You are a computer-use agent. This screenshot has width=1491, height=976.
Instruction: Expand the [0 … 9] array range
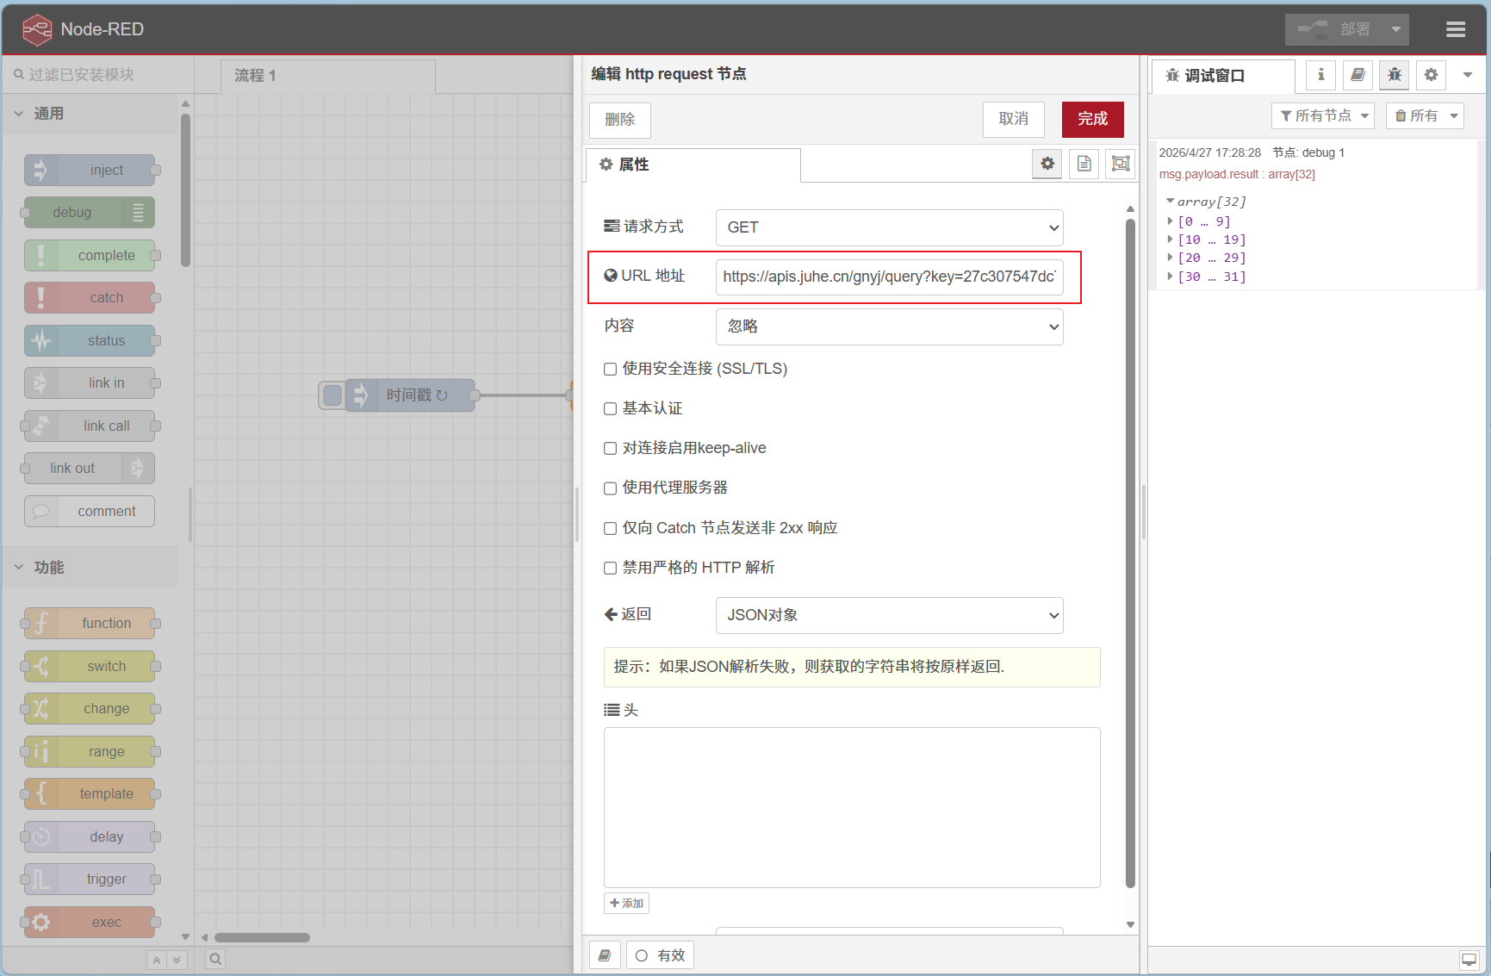1171,221
